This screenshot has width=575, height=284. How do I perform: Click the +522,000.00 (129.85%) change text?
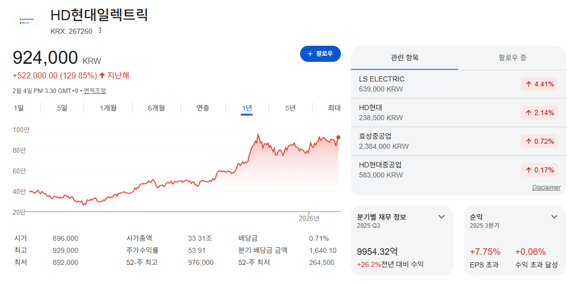pyautogui.click(x=55, y=76)
